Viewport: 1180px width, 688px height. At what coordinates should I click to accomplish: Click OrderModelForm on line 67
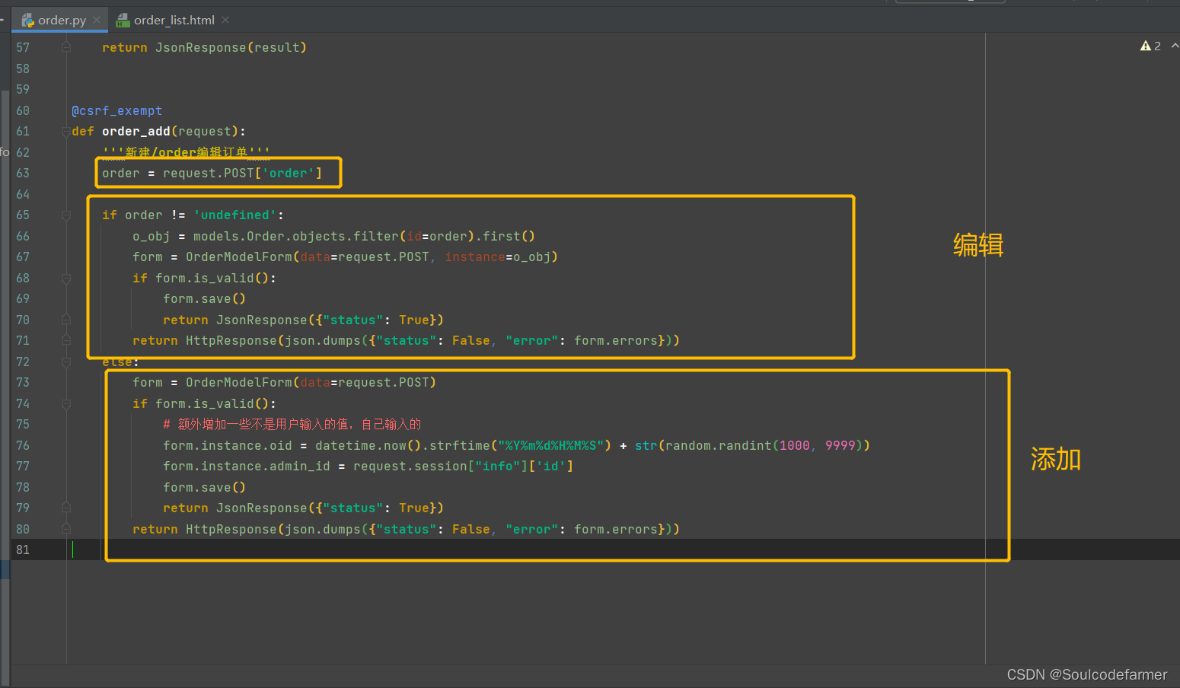click(239, 257)
